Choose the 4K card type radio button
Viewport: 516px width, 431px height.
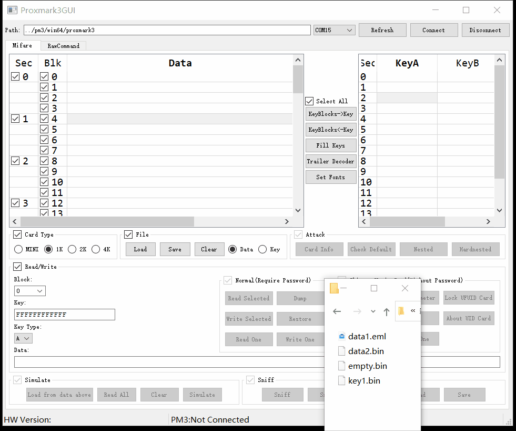point(96,249)
